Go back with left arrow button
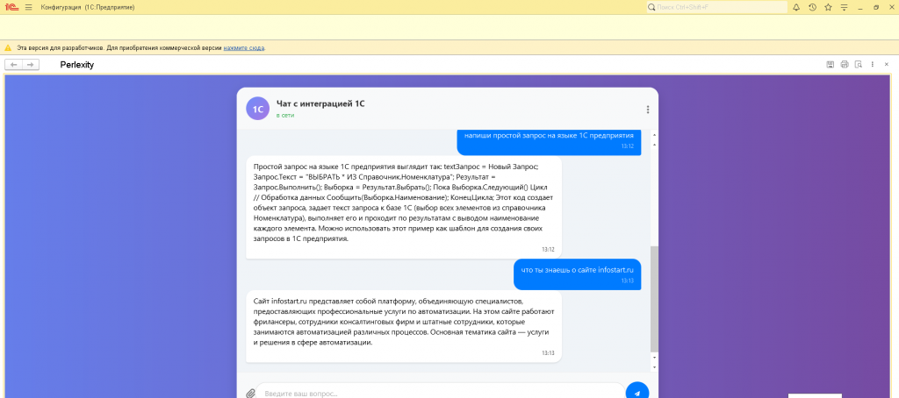Screen dimensions: 899x398 point(14,65)
